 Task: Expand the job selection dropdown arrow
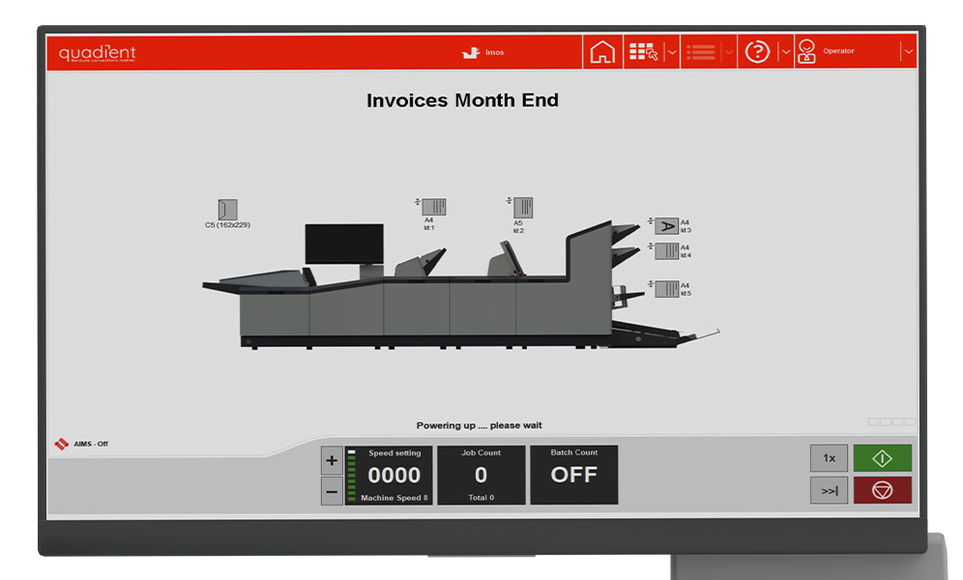click(x=671, y=52)
